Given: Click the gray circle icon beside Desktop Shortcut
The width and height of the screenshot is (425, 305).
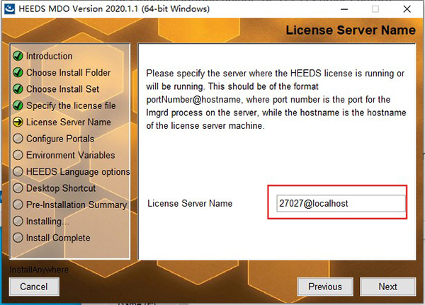Looking at the screenshot, I should [x=18, y=188].
